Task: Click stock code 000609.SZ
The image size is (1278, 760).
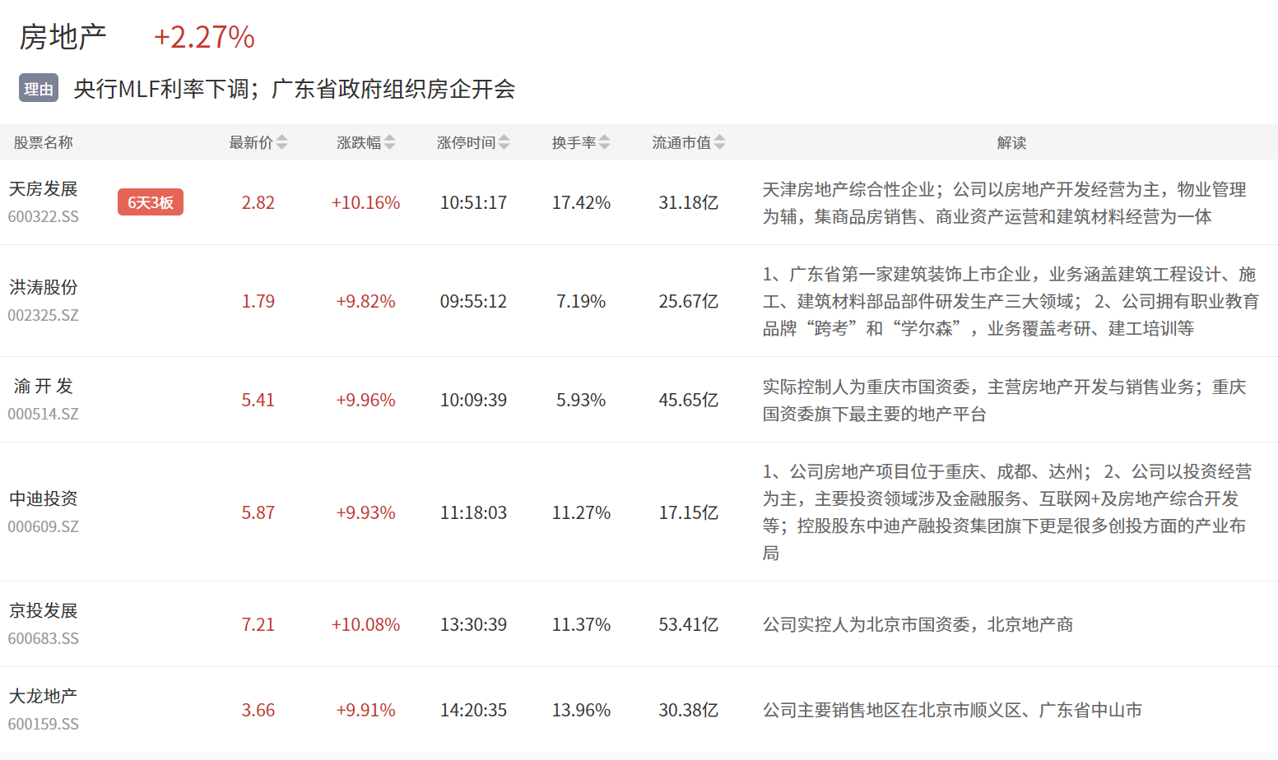Action: pos(44,526)
